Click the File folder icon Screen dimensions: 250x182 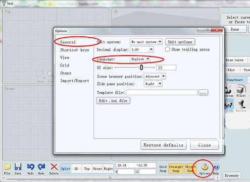tap(8, 167)
